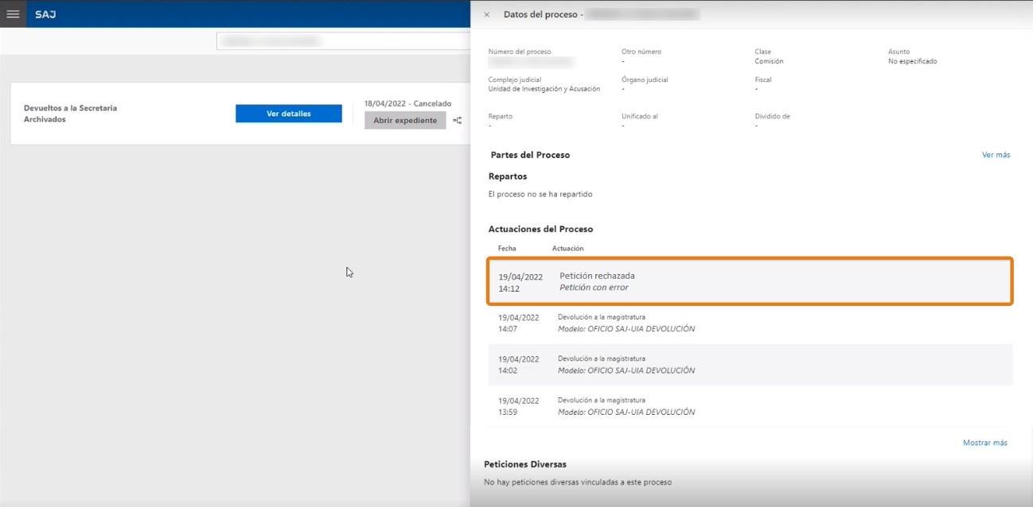
Task: Click the Unificado al label
Action: click(640, 116)
